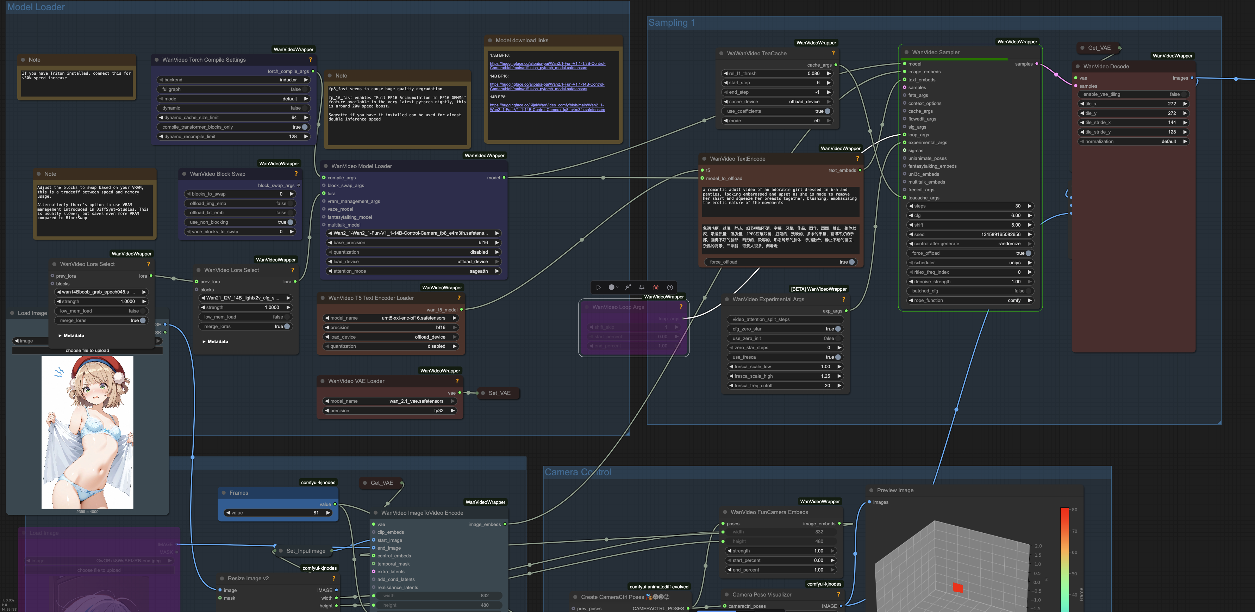Open help for WanVideo TextEncode node
The width and height of the screenshot is (1255, 612).
pos(857,159)
